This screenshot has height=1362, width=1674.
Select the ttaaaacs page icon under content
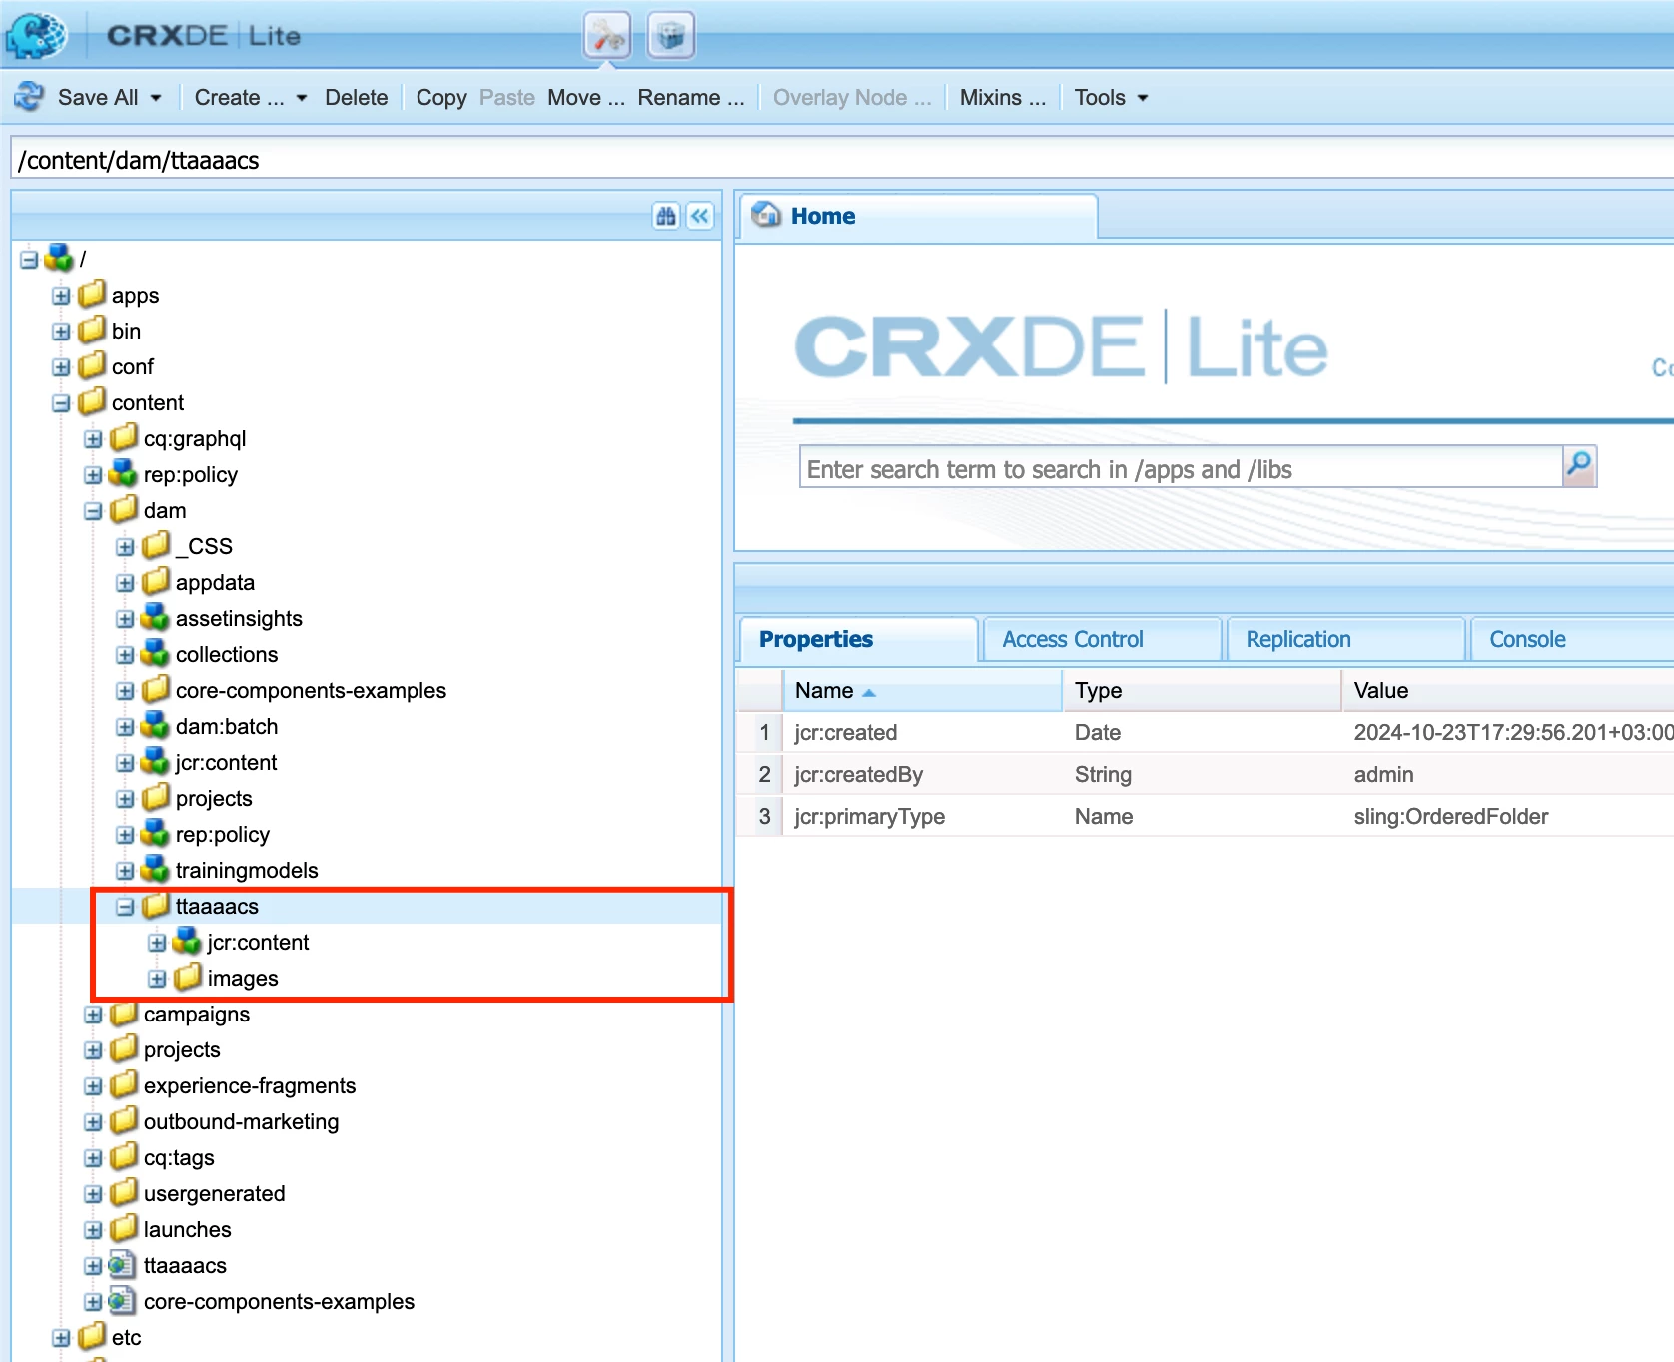tap(122, 1265)
